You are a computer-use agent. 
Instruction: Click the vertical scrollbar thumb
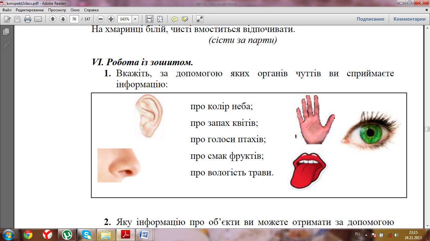pyautogui.click(x=427, y=129)
